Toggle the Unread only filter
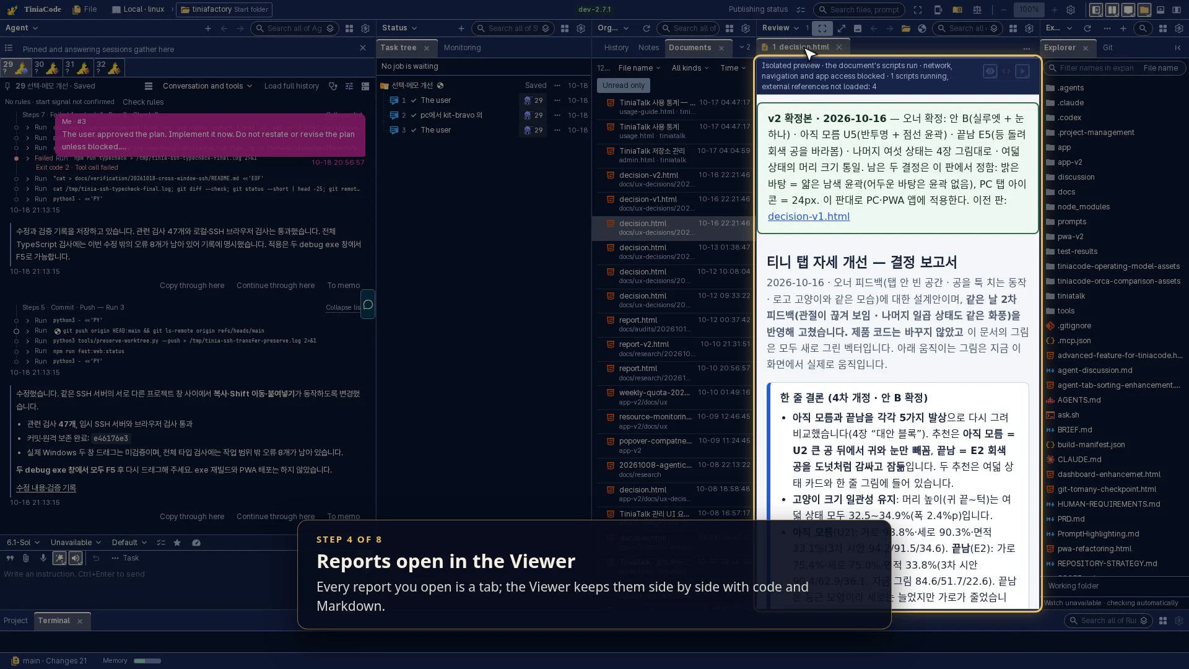This screenshot has width=1189, height=669. click(x=624, y=85)
